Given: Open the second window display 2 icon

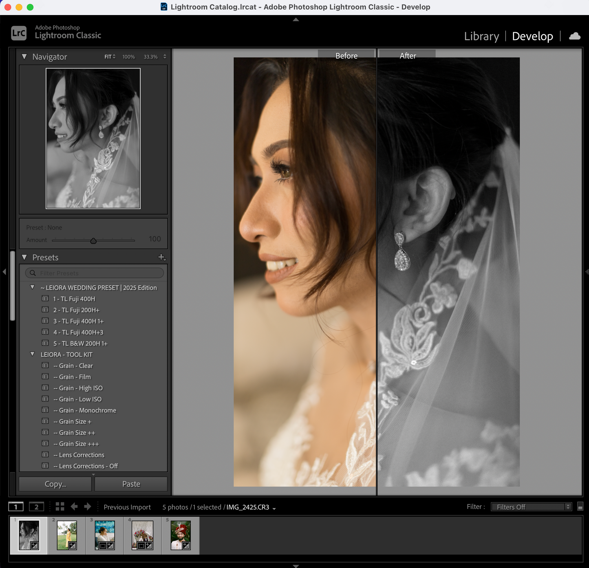Looking at the screenshot, I should click(36, 506).
